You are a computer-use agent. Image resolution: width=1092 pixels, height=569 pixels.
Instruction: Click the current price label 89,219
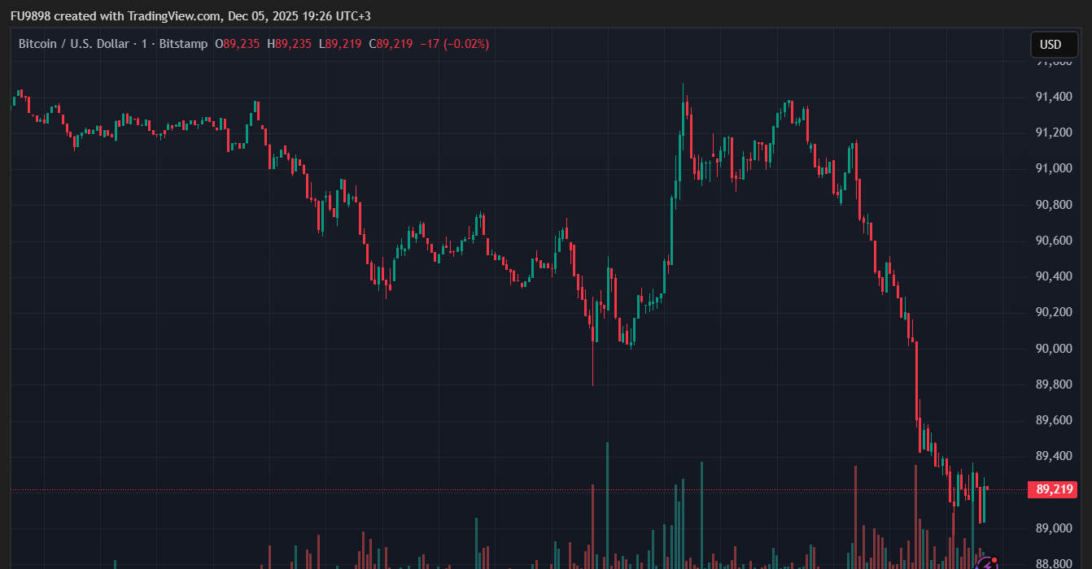(1053, 489)
